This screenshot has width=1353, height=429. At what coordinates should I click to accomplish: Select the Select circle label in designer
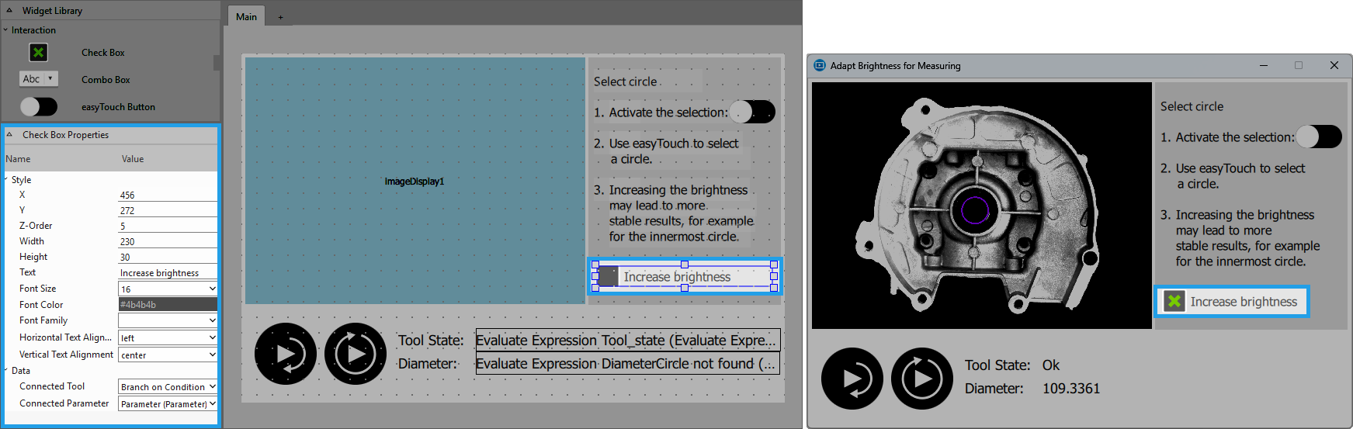626,81
